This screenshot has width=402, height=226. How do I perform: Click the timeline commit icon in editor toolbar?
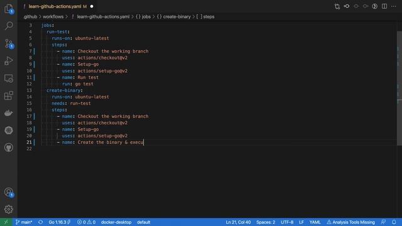pyautogui.click(x=347, y=6)
